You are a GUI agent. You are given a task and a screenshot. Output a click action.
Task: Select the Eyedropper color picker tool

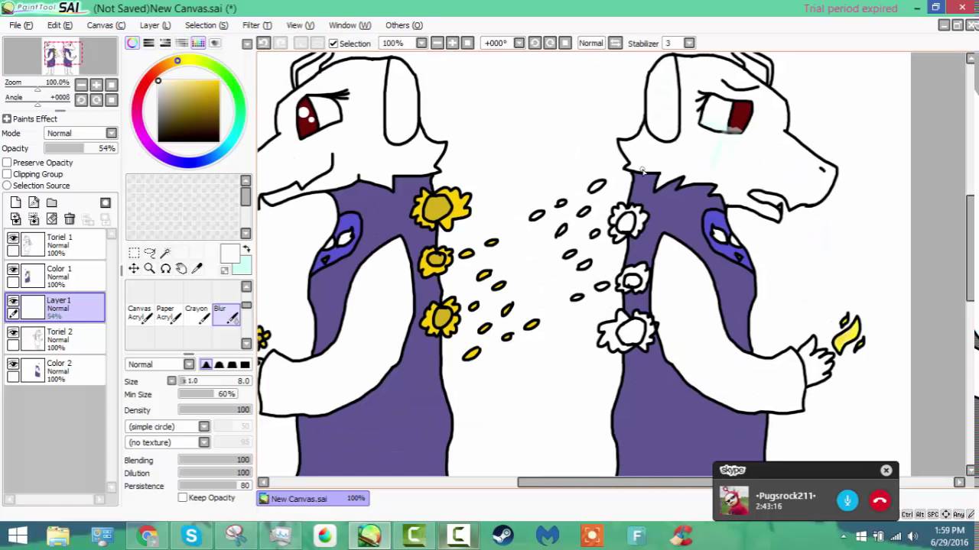point(197,269)
